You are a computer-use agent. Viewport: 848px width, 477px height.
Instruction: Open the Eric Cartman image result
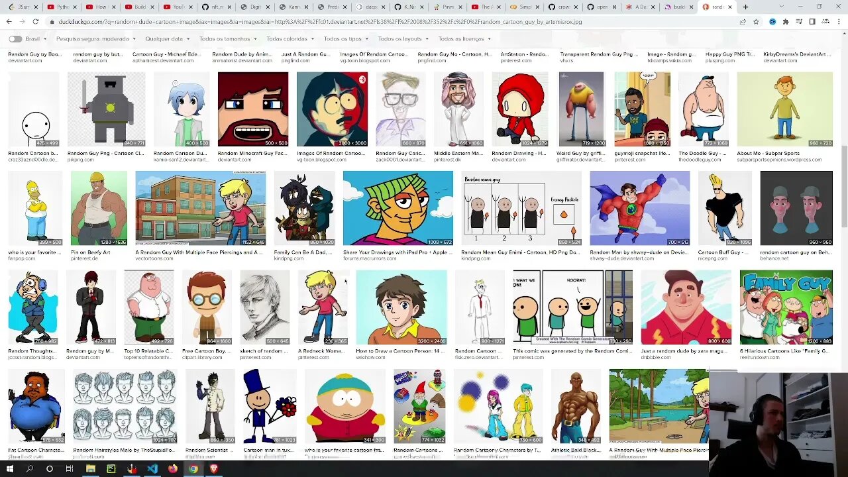pos(344,406)
